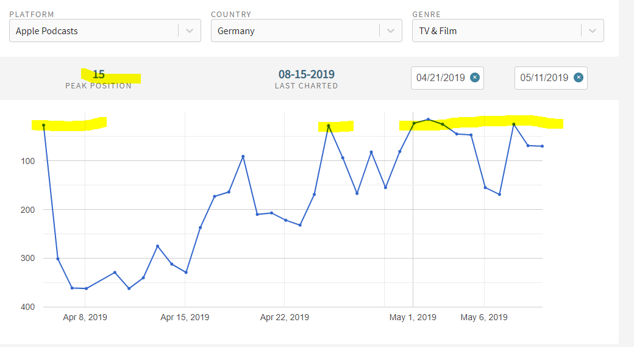
Task: Edit the 05/11/2019 end date field
Action: coord(550,78)
